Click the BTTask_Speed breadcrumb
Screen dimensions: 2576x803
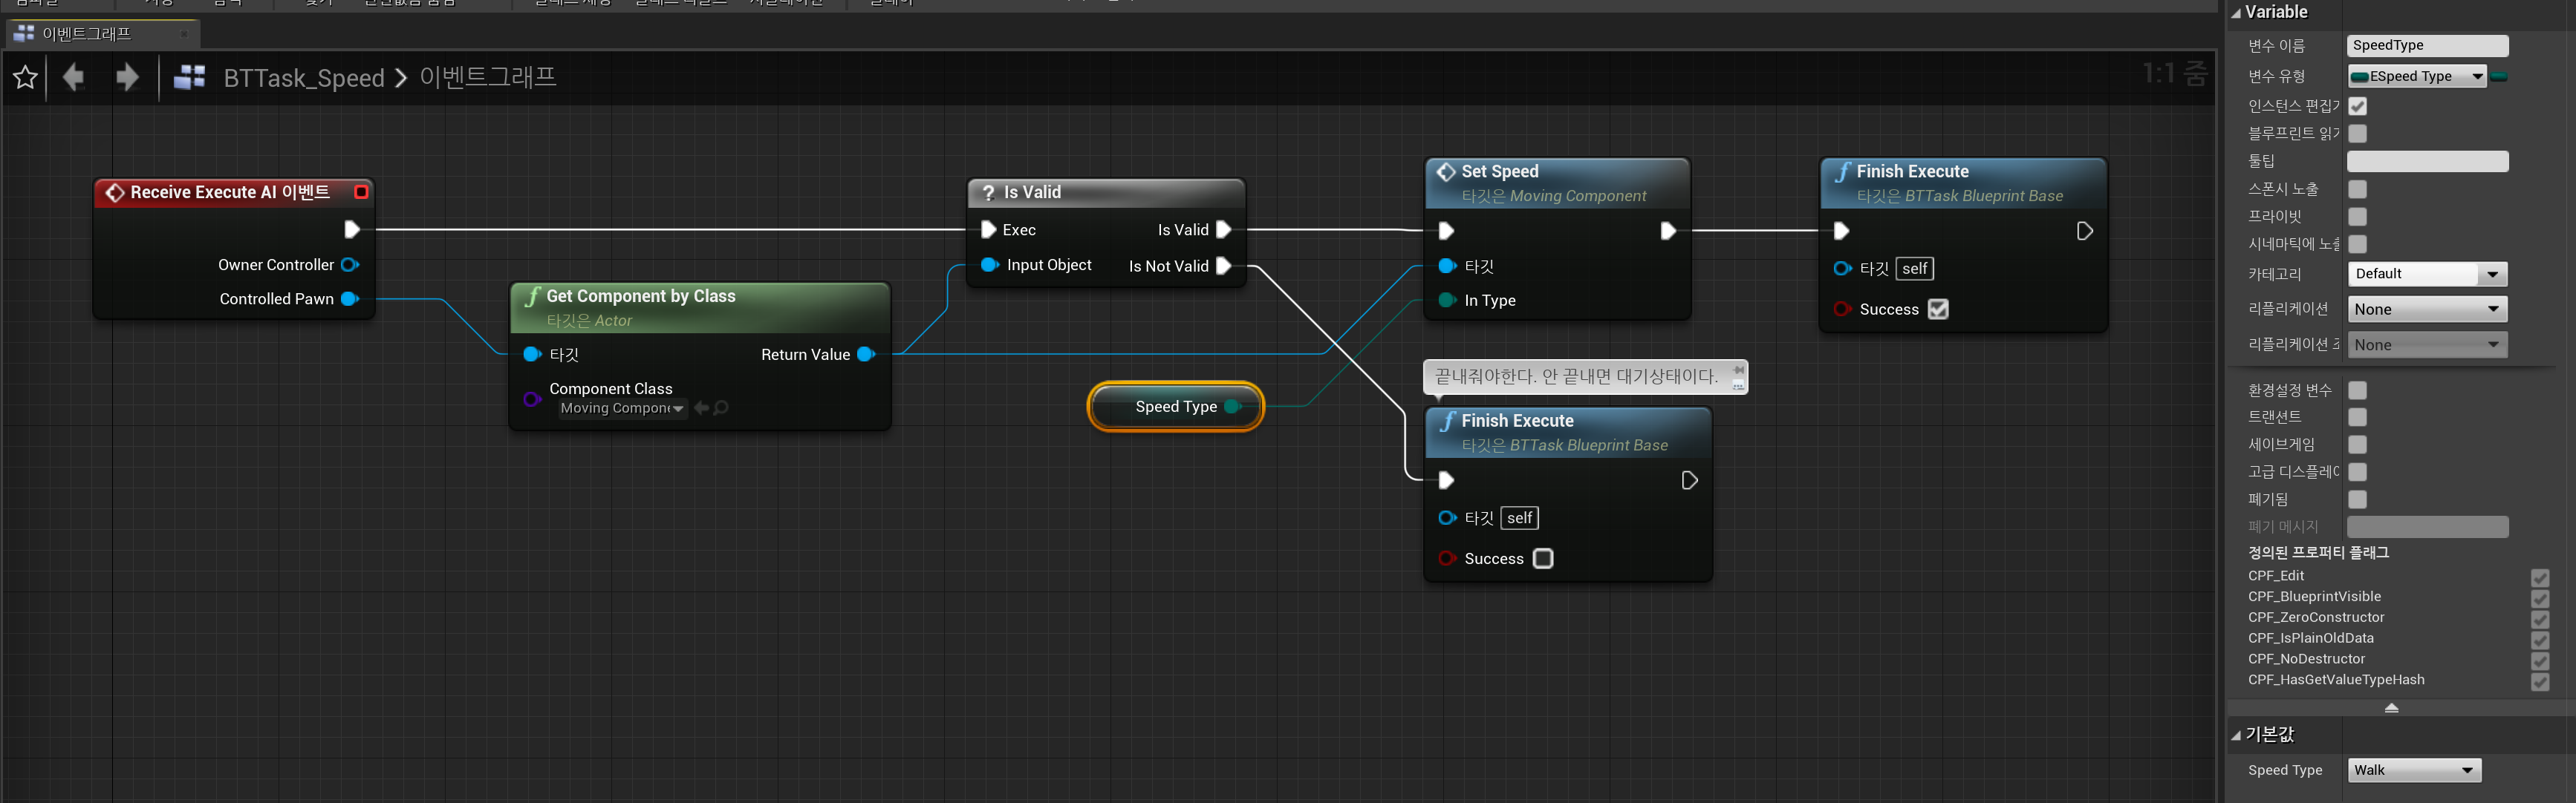click(303, 78)
